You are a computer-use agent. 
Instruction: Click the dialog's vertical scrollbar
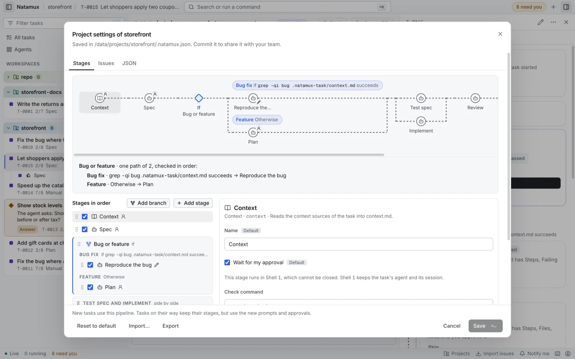509,147
